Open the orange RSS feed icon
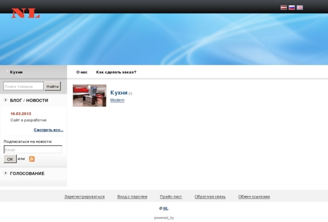 (x=32, y=159)
